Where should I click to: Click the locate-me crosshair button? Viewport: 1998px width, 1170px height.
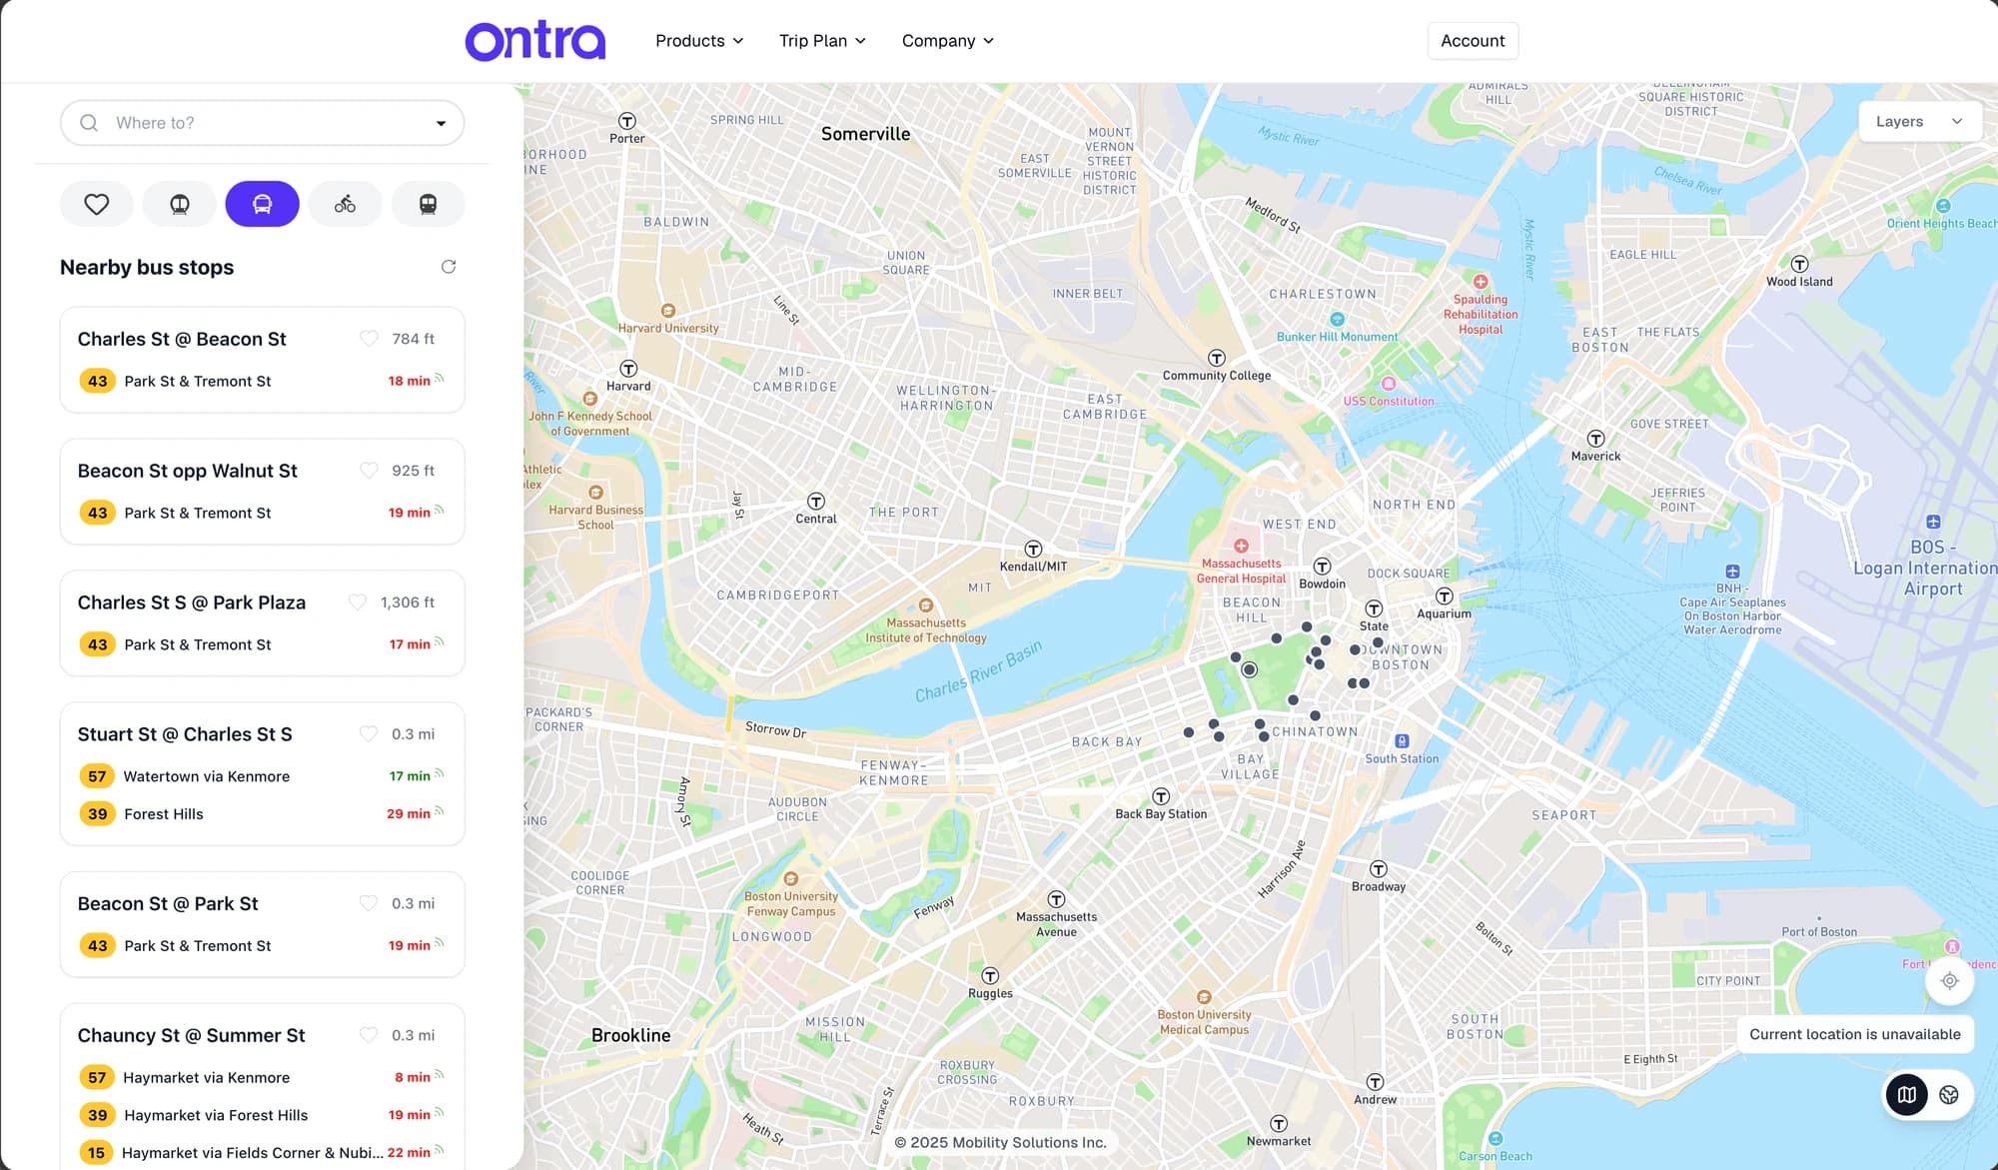pos(1949,981)
